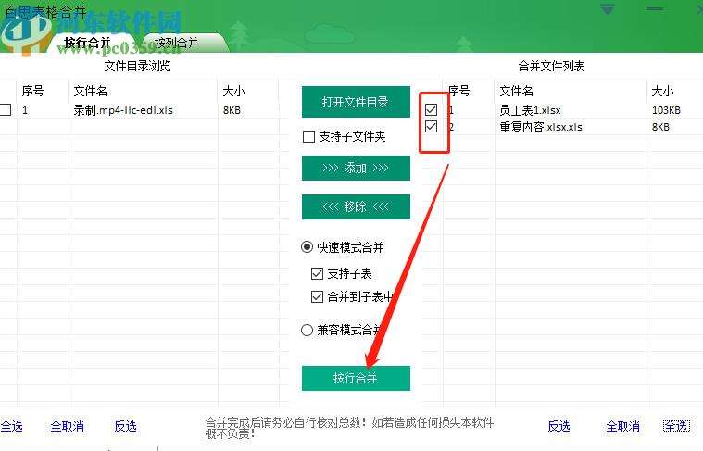The width and height of the screenshot is (703, 451).
Task: Click the 8KB size of 录制.mp4-llc-edl.xls
Action: [232, 110]
